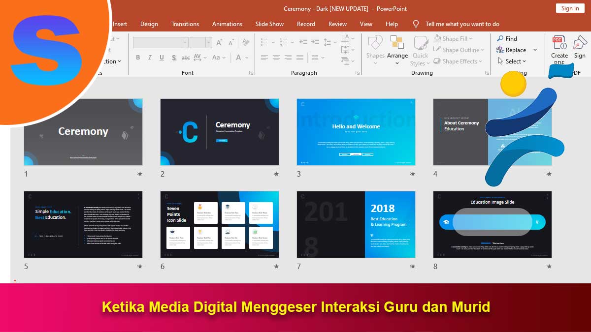Select slide 7 2018 thumbnail
This screenshot has height=332, width=591.
356,224
